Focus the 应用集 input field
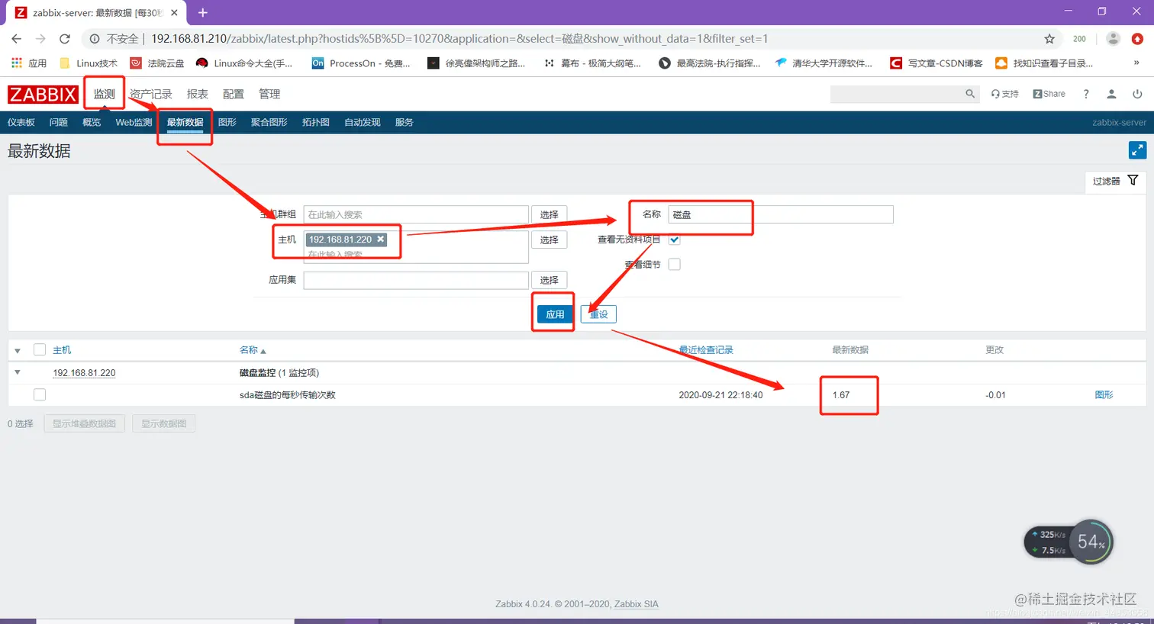1154x624 pixels. pos(416,280)
